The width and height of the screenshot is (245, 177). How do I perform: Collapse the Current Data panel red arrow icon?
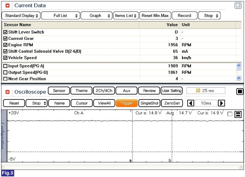point(8,6)
